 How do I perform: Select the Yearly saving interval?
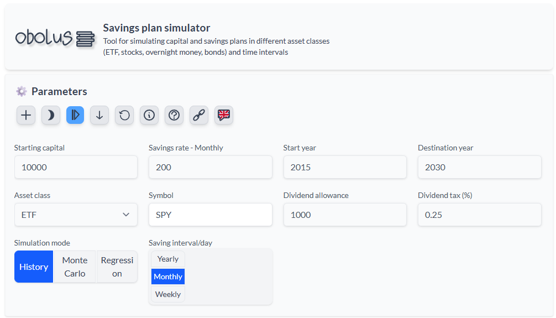[x=168, y=259]
